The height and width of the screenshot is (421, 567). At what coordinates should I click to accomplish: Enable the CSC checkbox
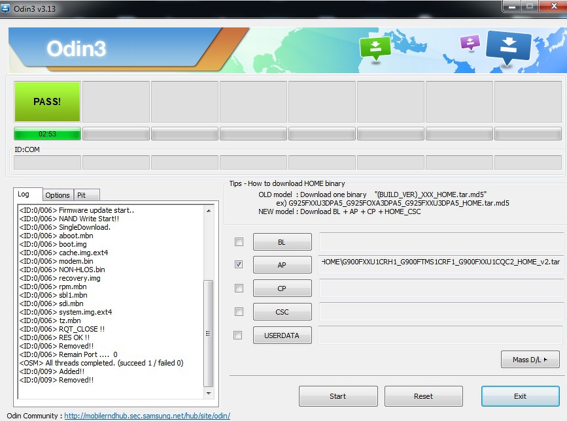coord(239,312)
